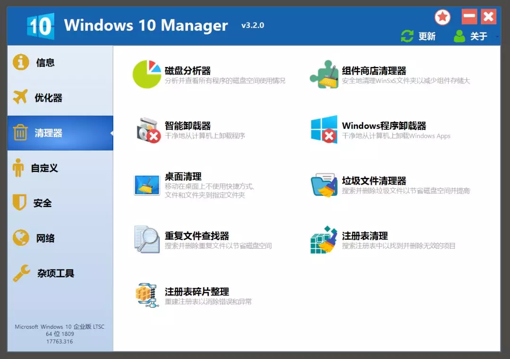The height and width of the screenshot is (359, 510).
Task: Switch to the 杂项工具 tab
Action: 60,273
